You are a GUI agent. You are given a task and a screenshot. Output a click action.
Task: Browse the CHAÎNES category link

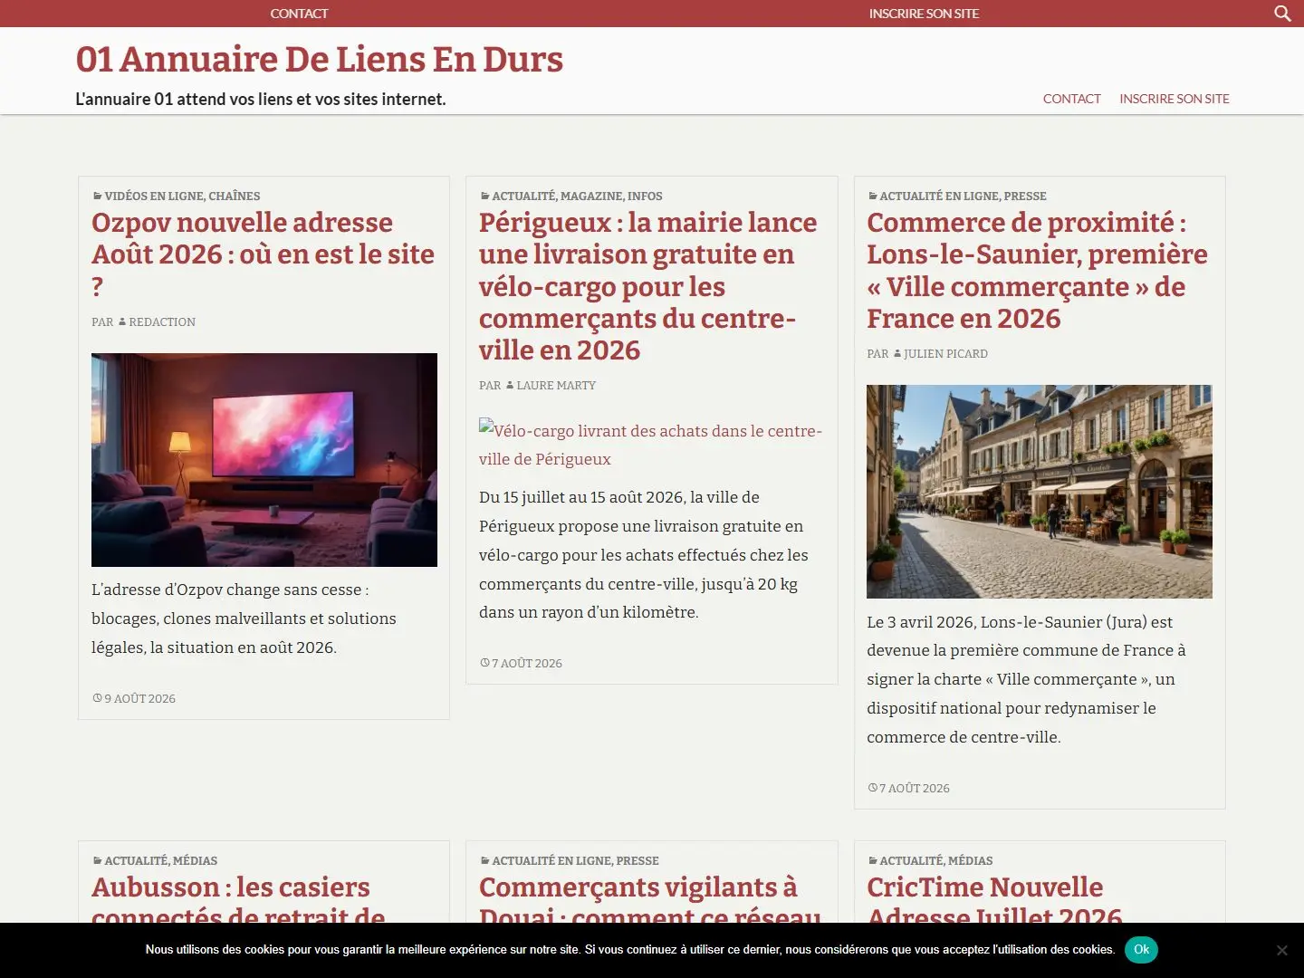(235, 196)
